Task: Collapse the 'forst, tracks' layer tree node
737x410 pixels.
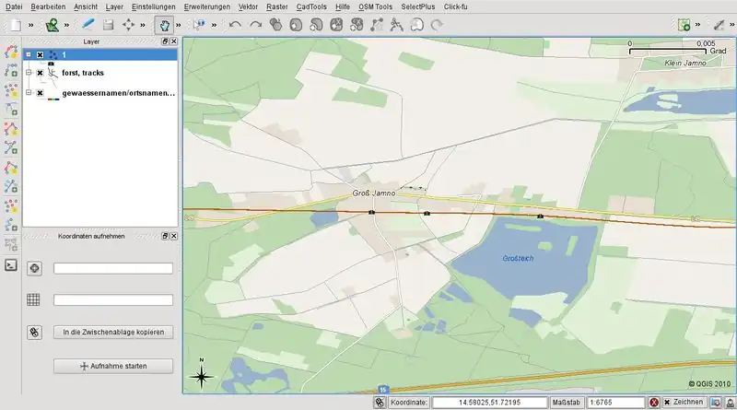Action: coord(29,73)
